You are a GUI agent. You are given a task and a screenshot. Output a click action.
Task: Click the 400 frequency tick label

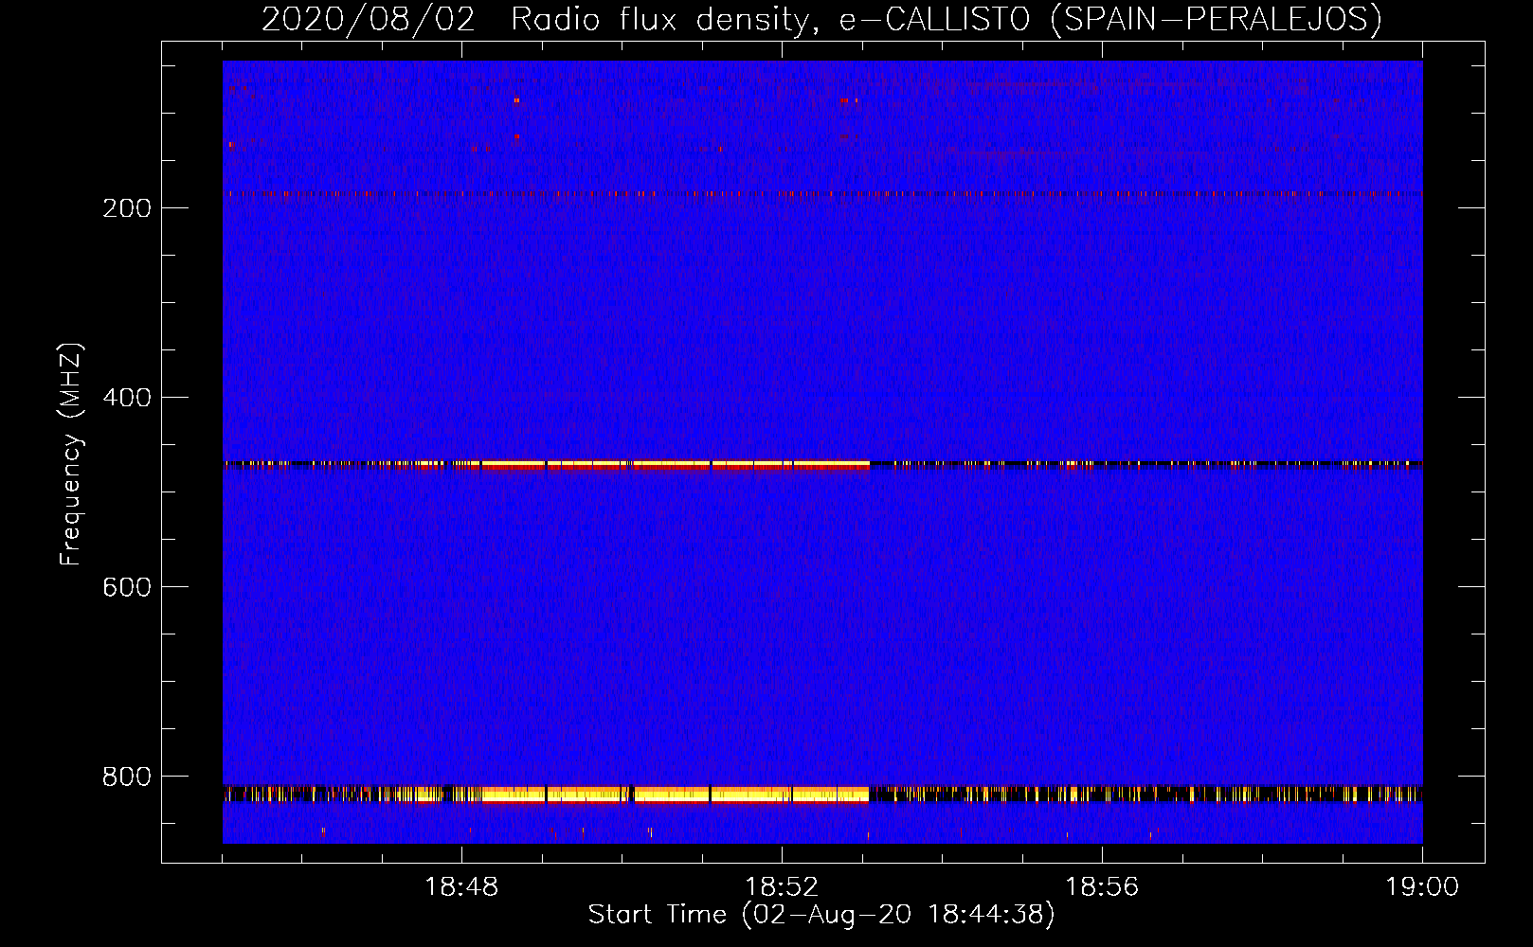[x=127, y=398]
